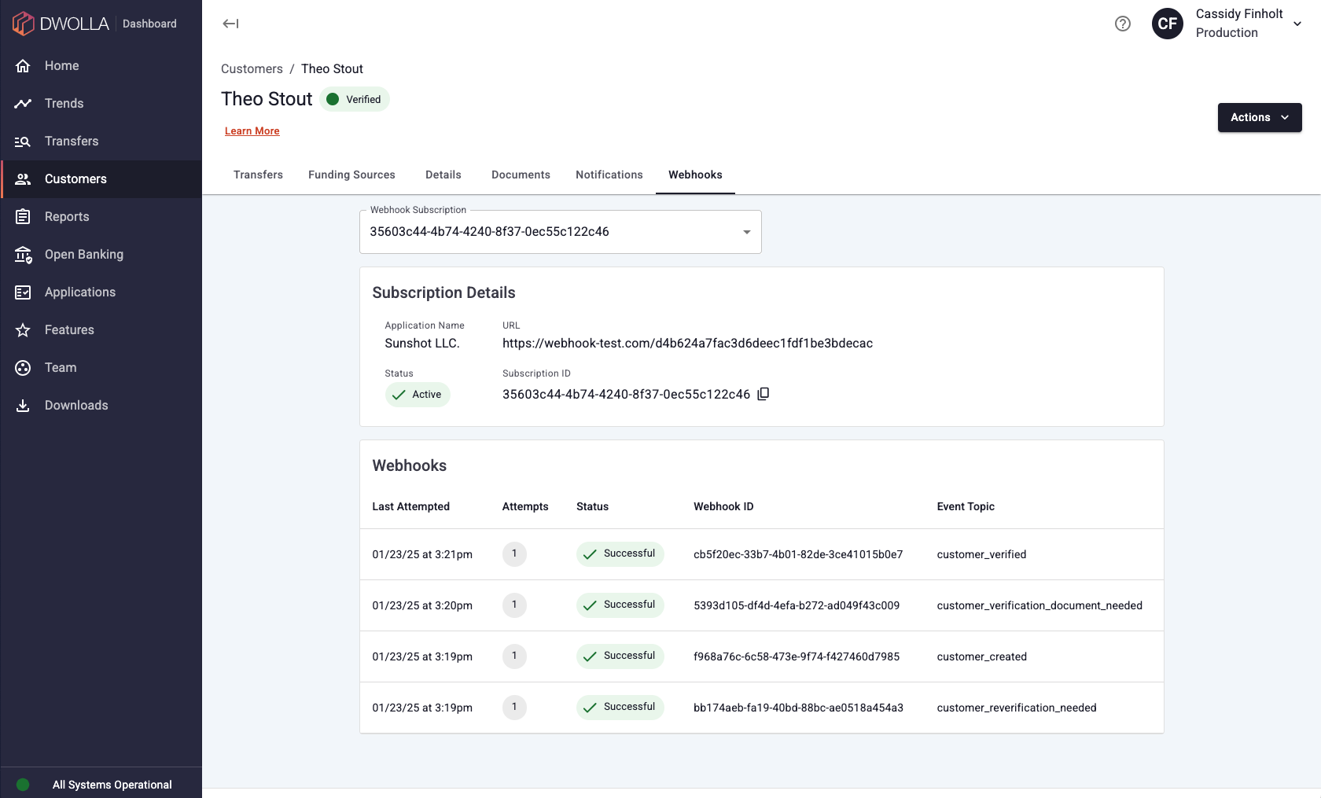Image resolution: width=1321 pixels, height=798 pixels.
Task: Click the Reports clipboard icon
Action: pos(23,217)
